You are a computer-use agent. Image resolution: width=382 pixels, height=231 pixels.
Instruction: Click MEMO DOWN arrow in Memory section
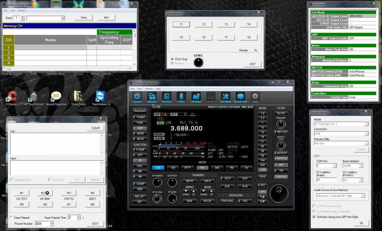point(186,192)
